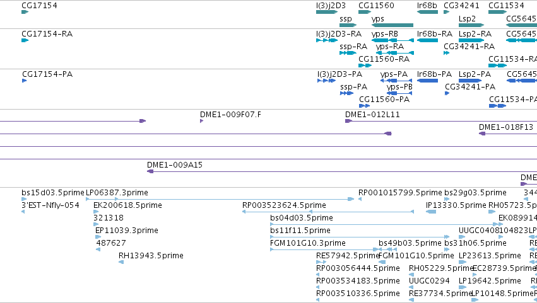Click the EK200618.5prime EST label
The width and height of the screenshot is (537, 303).
(x=127, y=205)
